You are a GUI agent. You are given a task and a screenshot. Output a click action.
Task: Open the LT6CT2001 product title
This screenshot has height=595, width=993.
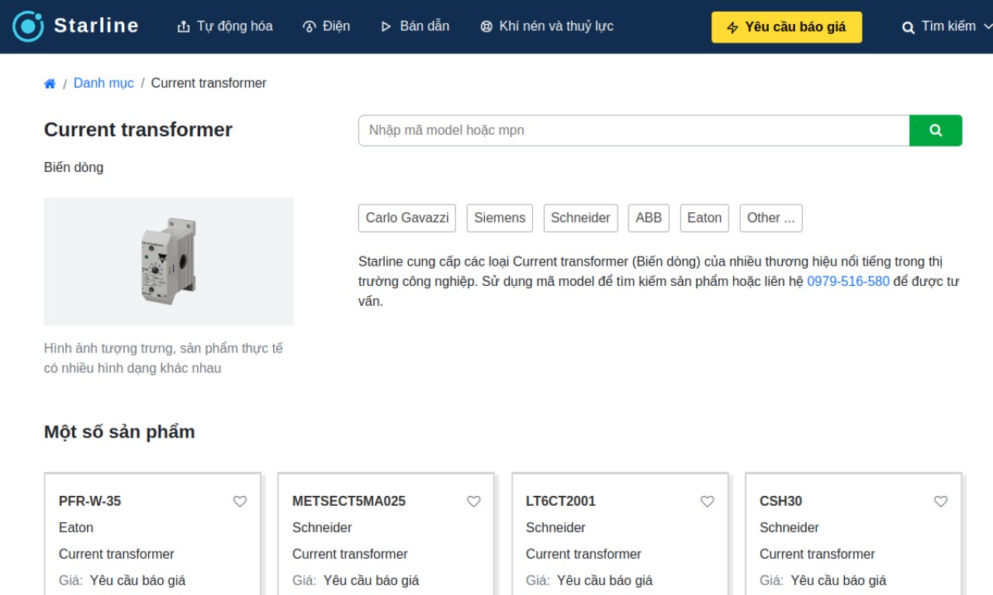tap(561, 501)
